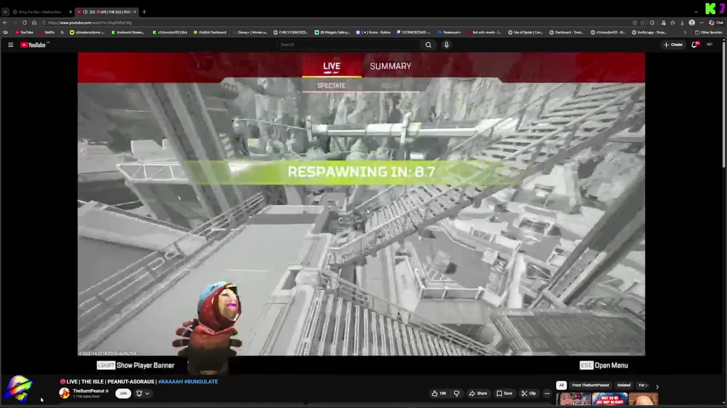Go to the YouTube home logo

click(34, 45)
